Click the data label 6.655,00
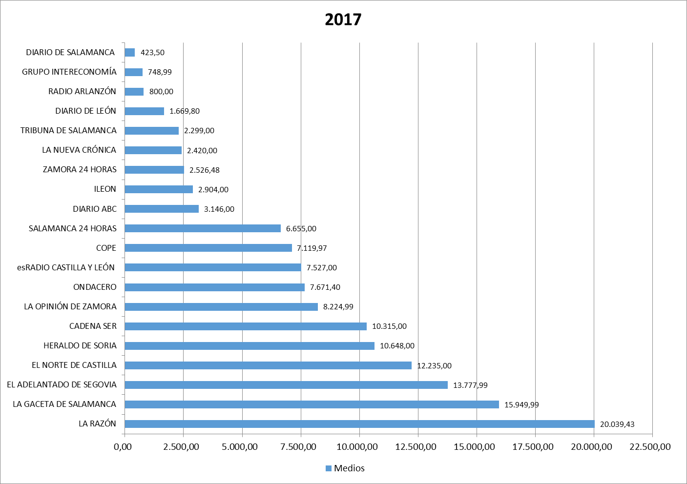 tap(301, 229)
